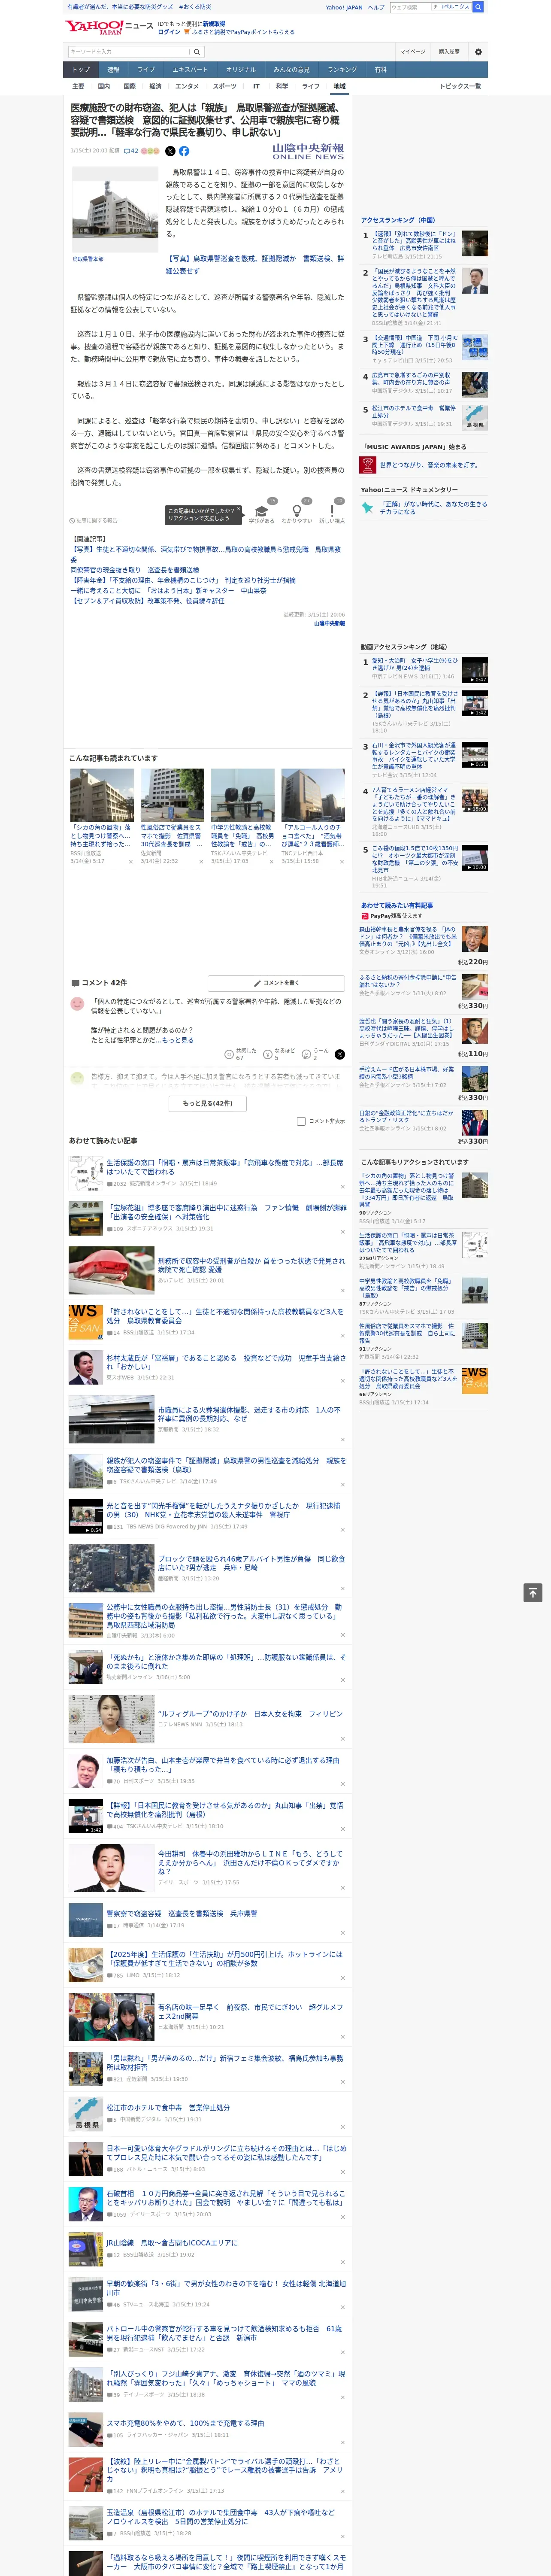Viewport: 551px width, 2576px height.
Task: Open マイページ link
Action: click(413, 52)
